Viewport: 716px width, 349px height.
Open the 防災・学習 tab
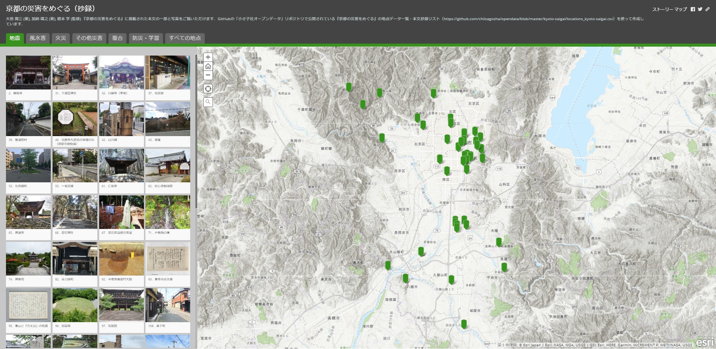coord(146,38)
